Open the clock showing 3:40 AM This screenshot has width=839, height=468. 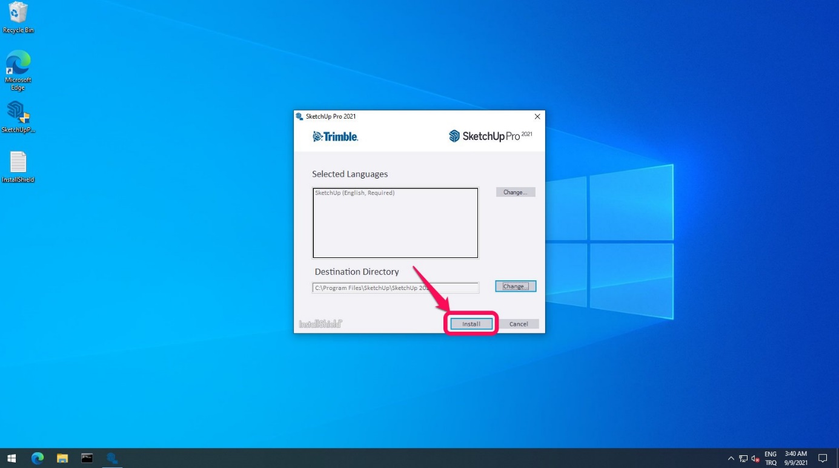[x=796, y=458]
